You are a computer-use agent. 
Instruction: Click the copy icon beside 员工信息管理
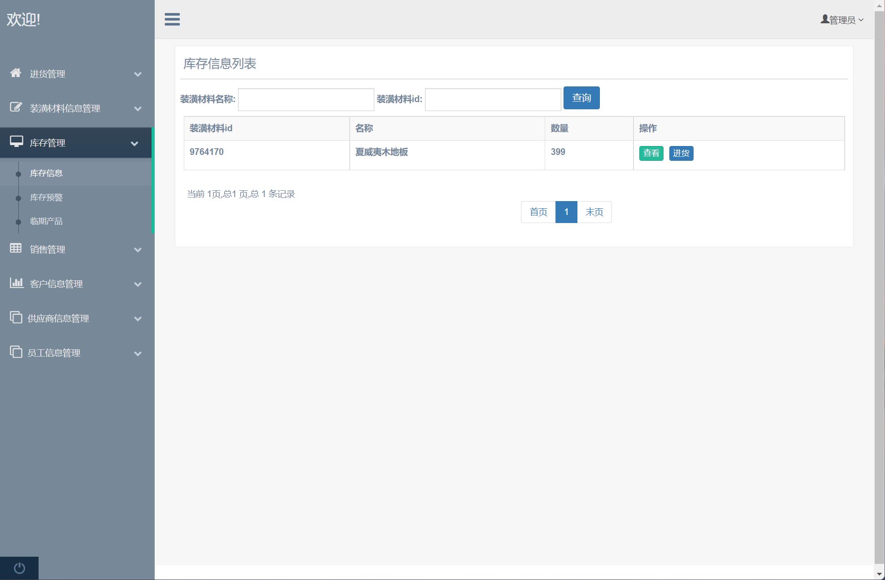tap(16, 352)
